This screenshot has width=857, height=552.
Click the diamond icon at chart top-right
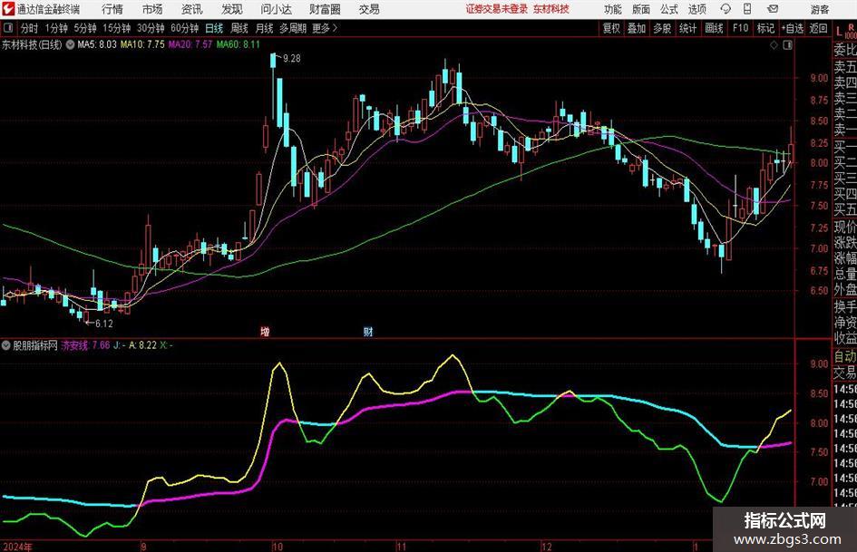point(774,45)
